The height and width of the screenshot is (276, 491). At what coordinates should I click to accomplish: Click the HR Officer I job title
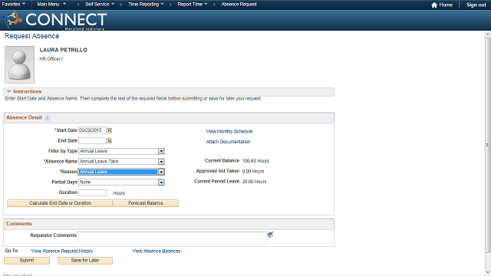click(x=51, y=59)
